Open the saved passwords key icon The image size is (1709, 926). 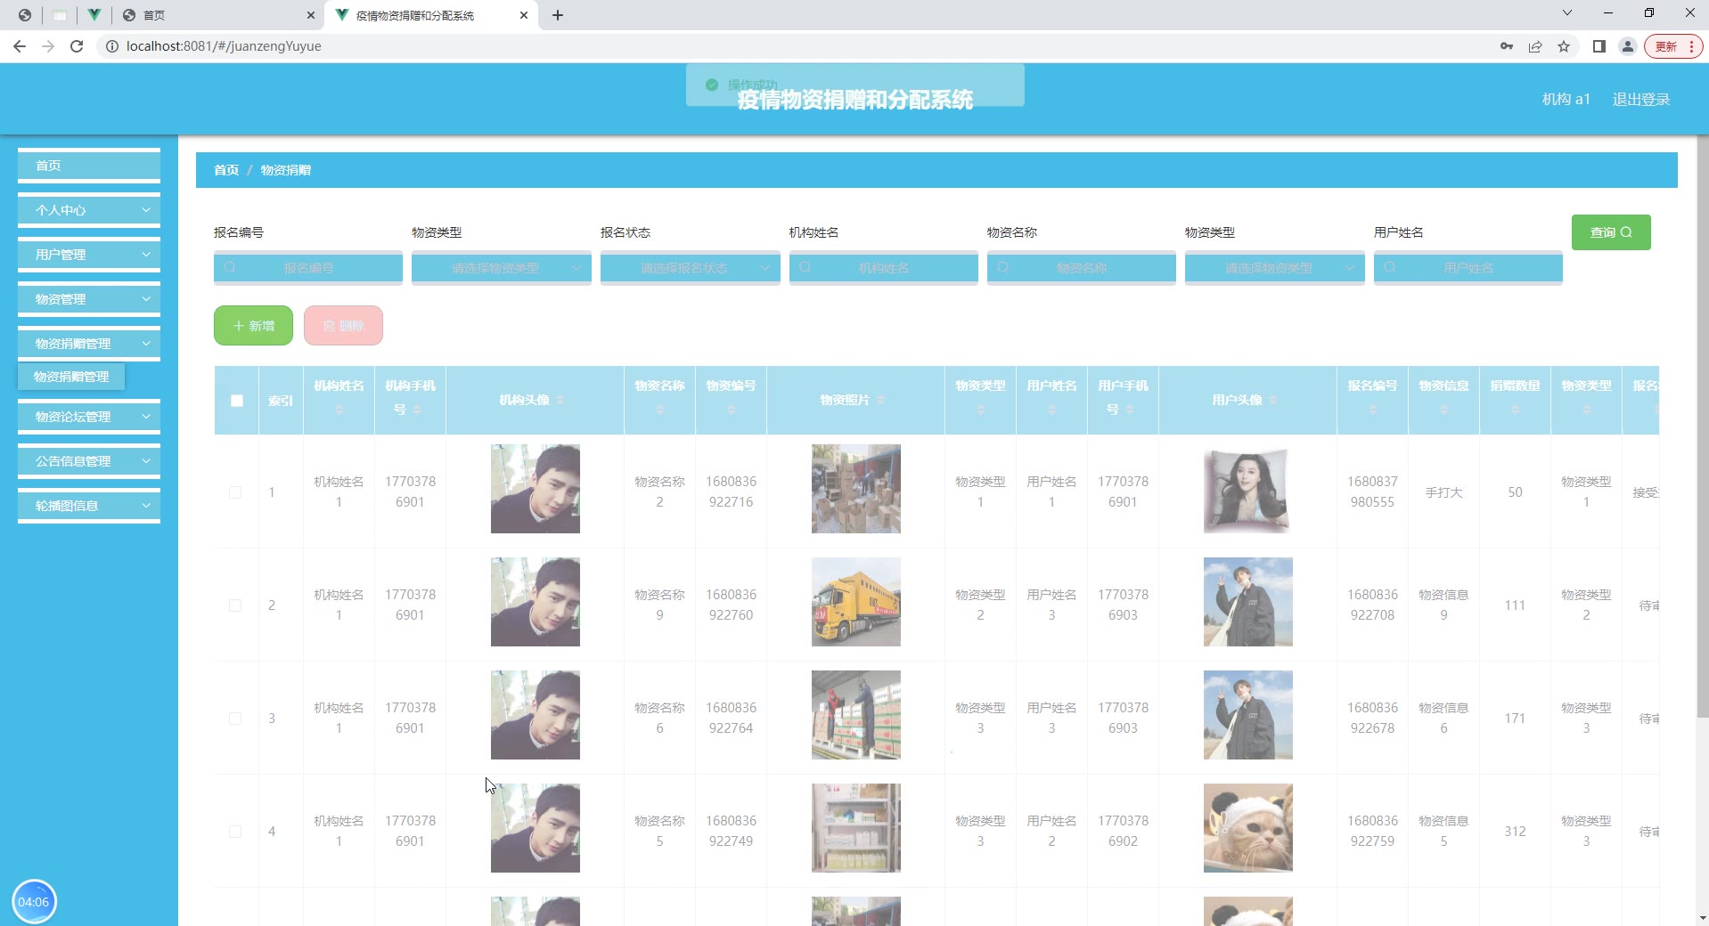tap(1507, 46)
